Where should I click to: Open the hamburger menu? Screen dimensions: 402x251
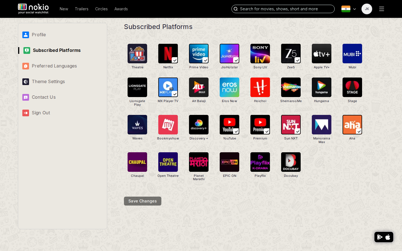click(382, 9)
